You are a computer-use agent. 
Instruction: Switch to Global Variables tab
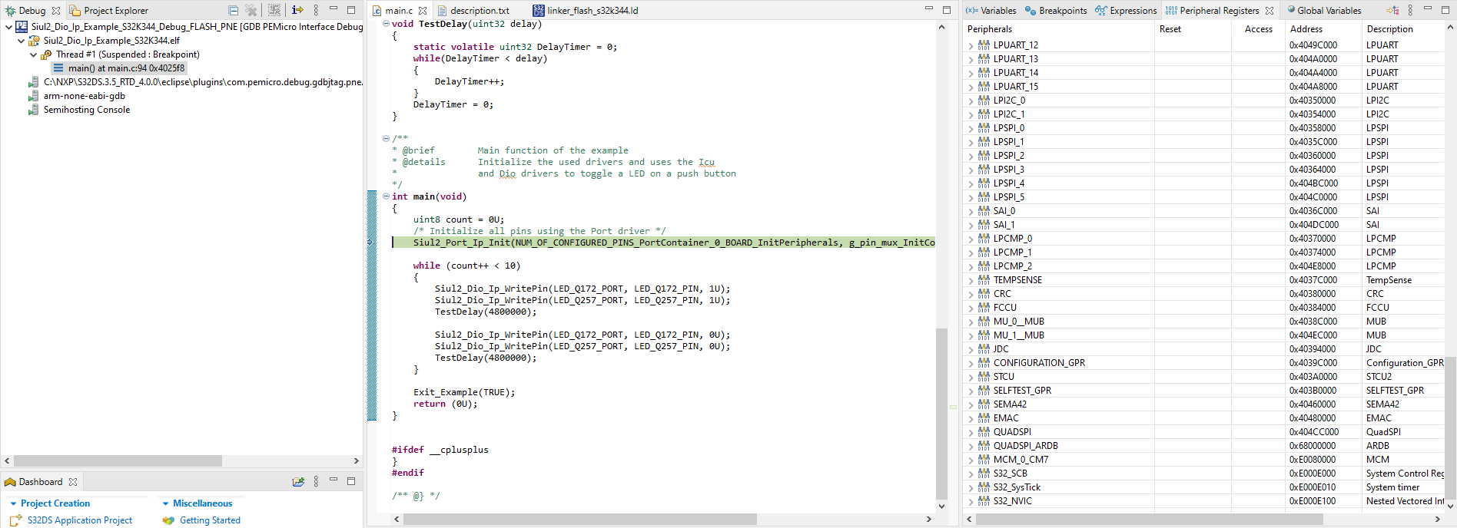tap(1324, 11)
